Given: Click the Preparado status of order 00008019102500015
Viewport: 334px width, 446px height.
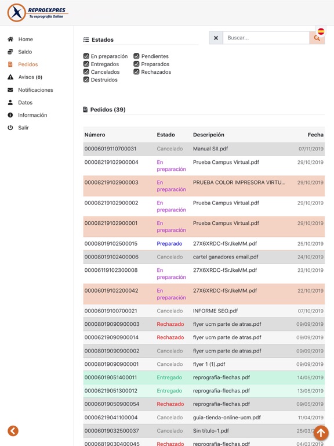Looking at the screenshot, I should click(169, 243).
